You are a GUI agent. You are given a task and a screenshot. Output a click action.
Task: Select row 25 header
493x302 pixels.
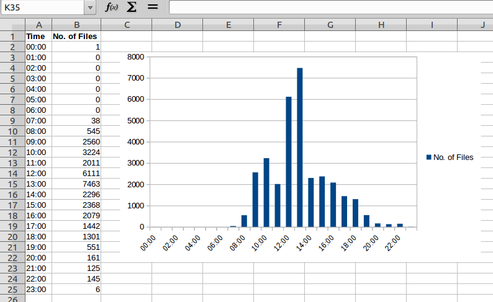point(12,289)
